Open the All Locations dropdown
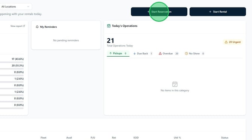Screen dimensions: 252x140 click(15, 7)
